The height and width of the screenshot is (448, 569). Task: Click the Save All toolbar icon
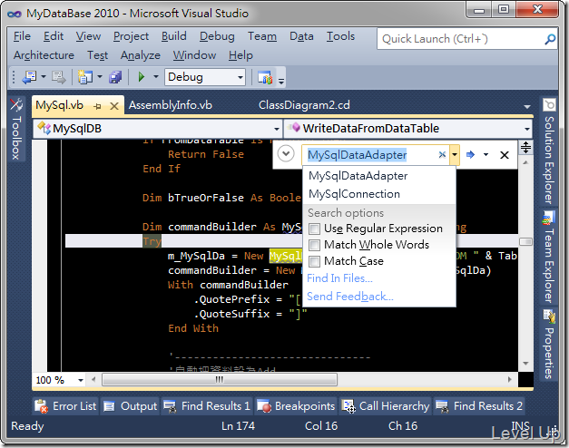(x=115, y=77)
